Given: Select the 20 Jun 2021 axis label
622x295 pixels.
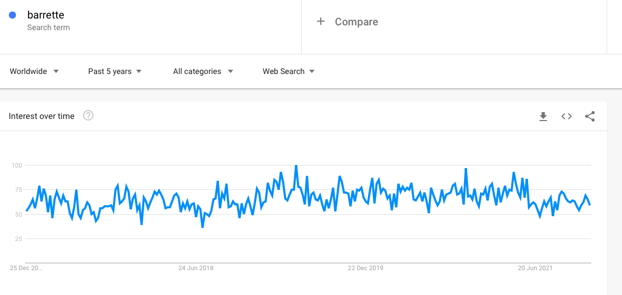Looking at the screenshot, I should [535, 268].
